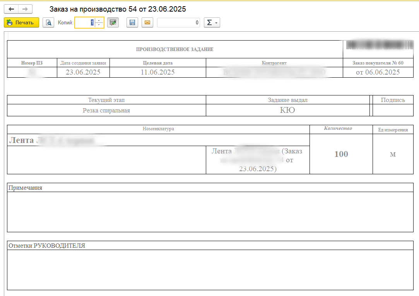Select the Резка спиральная stage cell
This screenshot has width=419, height=296.
106,111
